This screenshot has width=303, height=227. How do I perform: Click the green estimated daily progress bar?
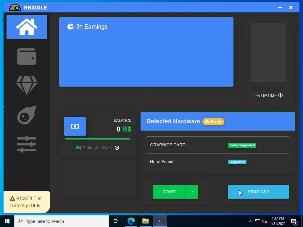[98, 139]
